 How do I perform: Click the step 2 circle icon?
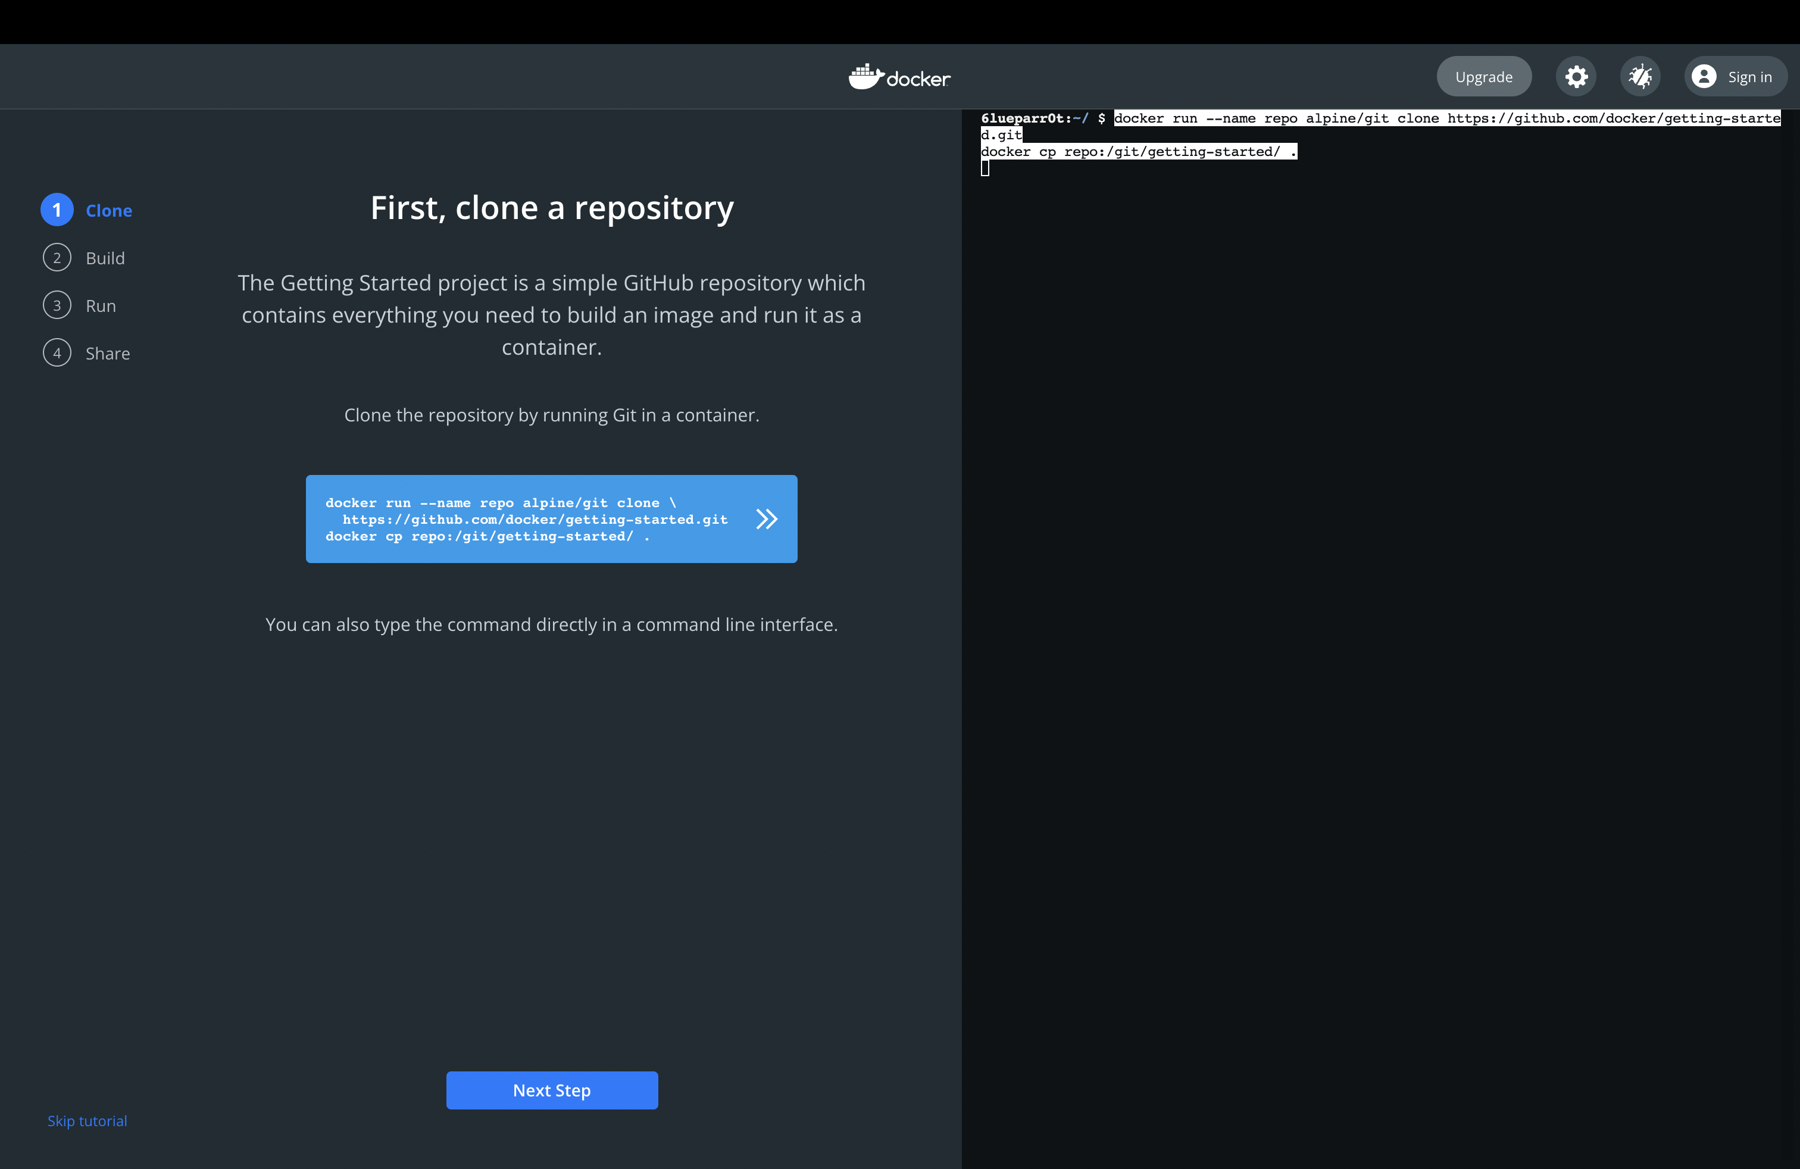pyautogui.click(x=57, y=258)
